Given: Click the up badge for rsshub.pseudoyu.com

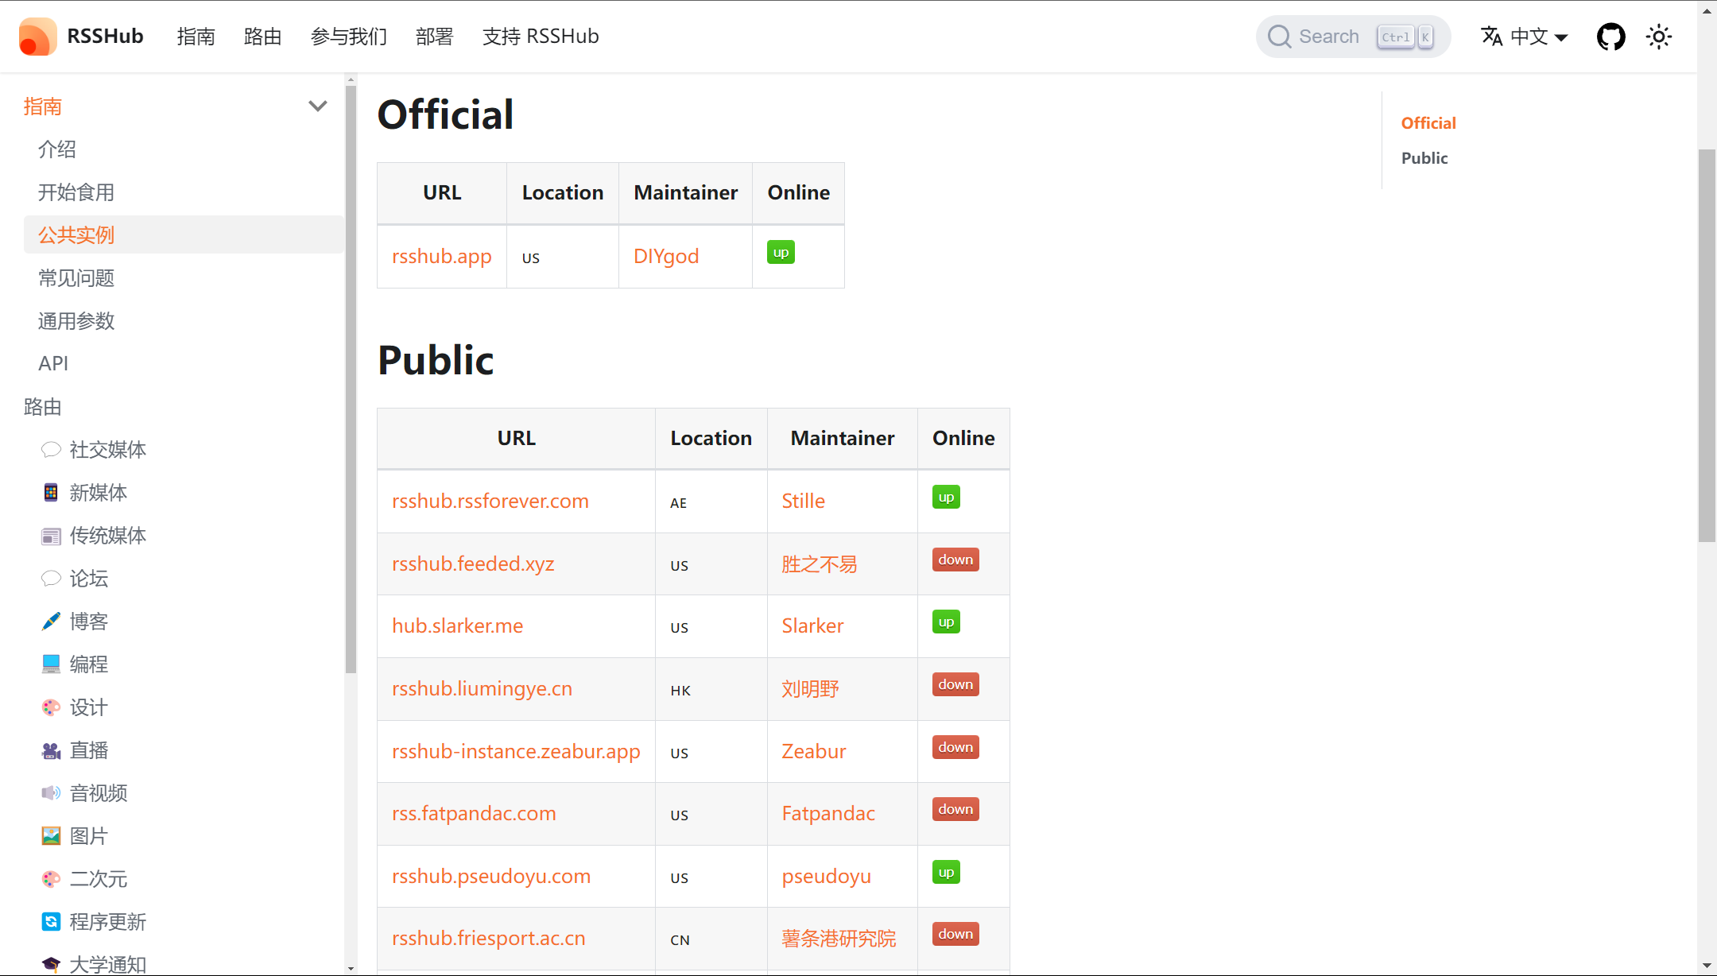Looking at the screenshot, I should (946, 873).
